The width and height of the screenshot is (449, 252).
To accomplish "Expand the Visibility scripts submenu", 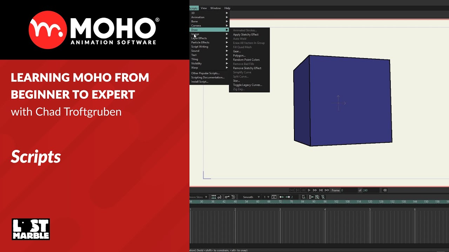I will pyautogui.click(x=209, y=63).
